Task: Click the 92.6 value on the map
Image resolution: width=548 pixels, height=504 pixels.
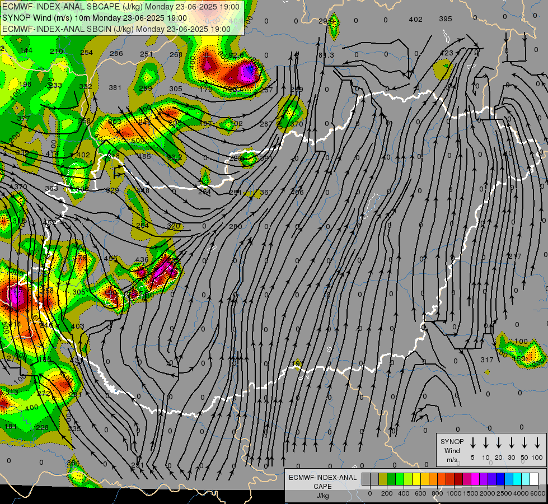Action: coord(236,55)
